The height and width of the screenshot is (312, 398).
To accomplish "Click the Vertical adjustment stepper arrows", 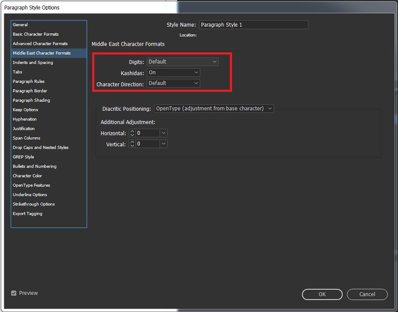I will (132, 144).
